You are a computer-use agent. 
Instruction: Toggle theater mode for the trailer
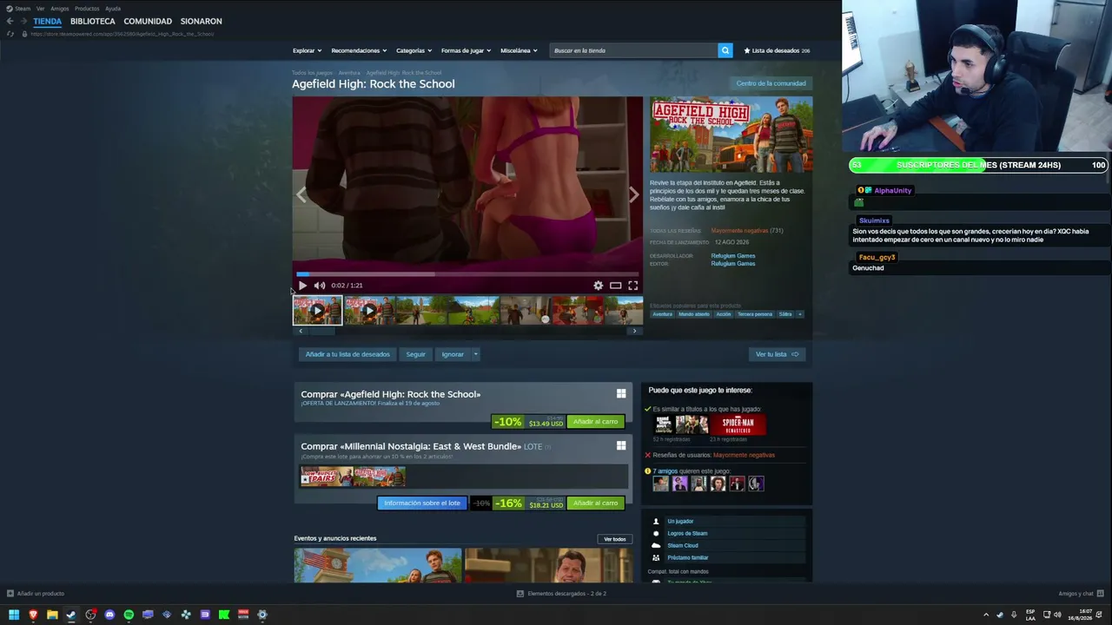coord(615,286)
